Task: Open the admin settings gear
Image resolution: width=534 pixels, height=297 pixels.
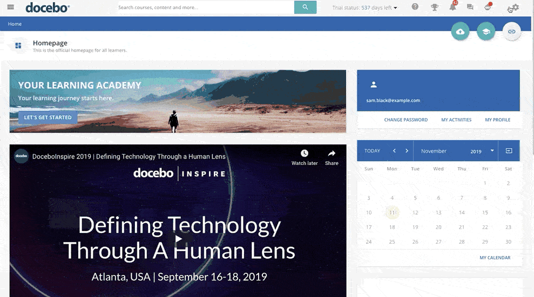Action: [x=515, y=8]
